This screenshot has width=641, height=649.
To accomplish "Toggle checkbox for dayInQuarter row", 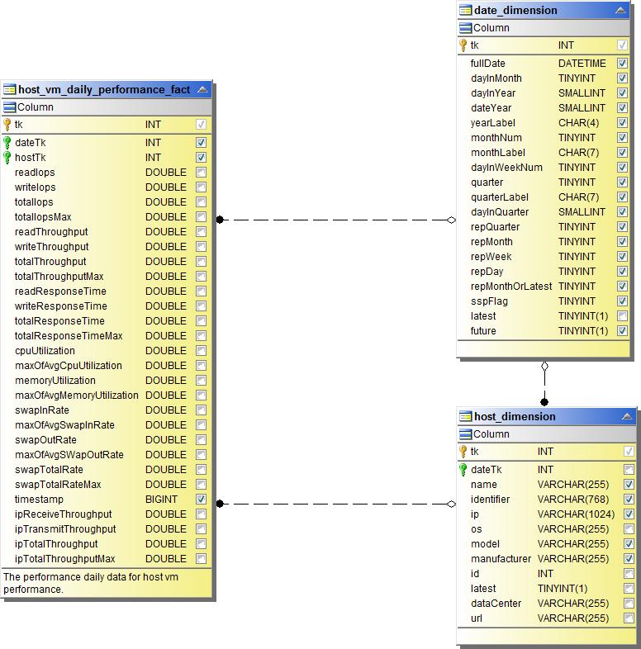I will click(x=622, y=212).
